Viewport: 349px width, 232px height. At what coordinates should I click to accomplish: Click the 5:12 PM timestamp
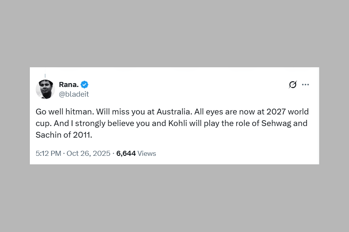click(48, 154)
